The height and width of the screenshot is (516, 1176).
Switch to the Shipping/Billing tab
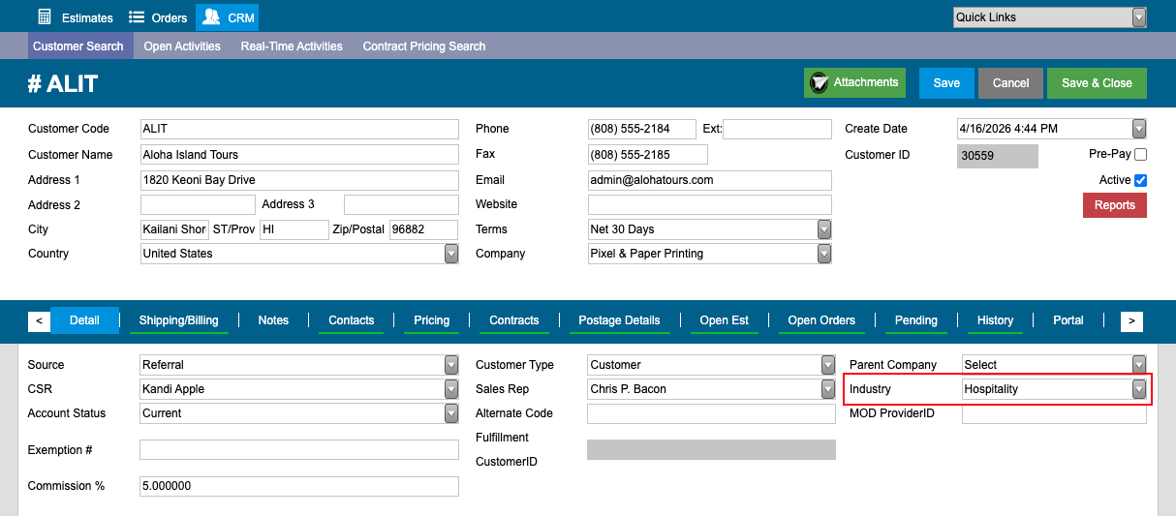click(178, 320)
